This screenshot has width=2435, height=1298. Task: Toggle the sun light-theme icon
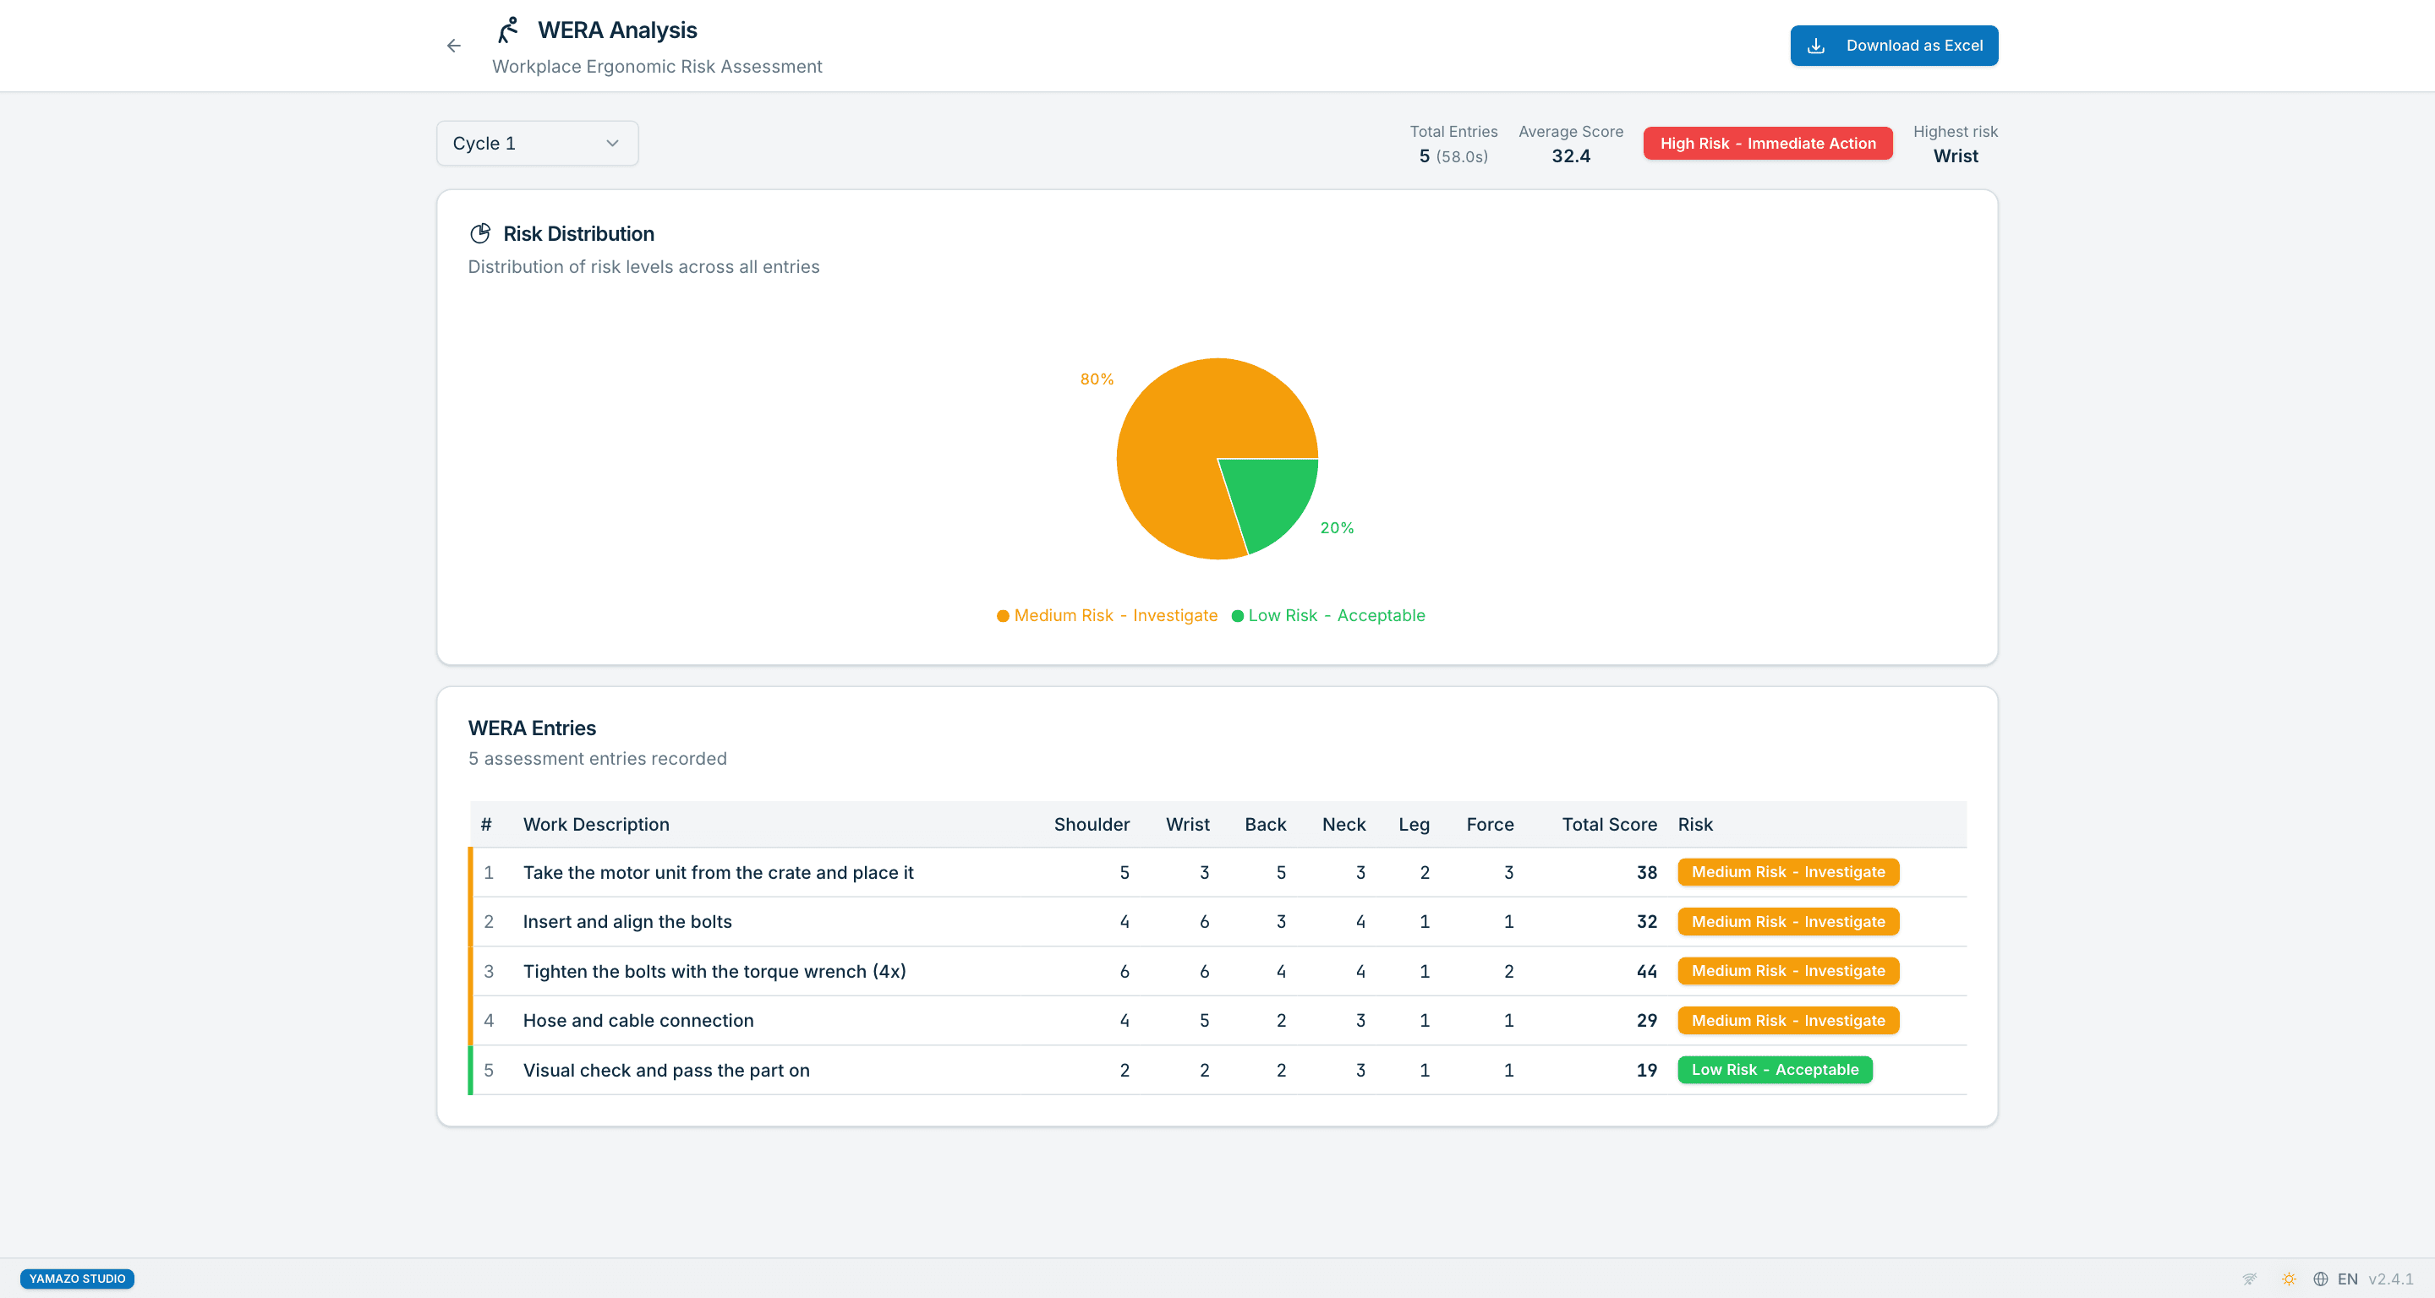(2289, 1279)
